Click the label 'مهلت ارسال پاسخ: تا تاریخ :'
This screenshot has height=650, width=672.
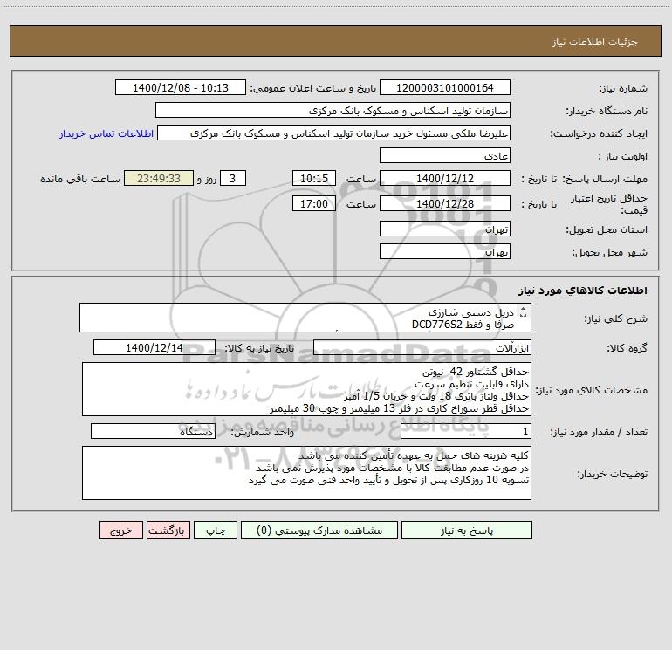(x=584, y=179)
